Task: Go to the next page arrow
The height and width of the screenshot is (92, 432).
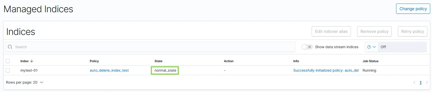Action: (427, 82)
